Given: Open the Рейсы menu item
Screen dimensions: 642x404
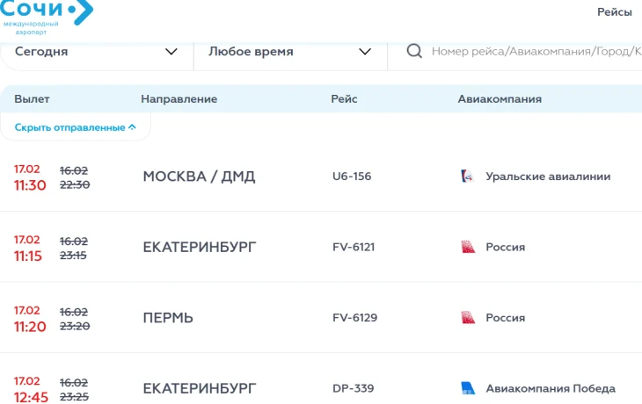Looking at the screenshot, I should 614,12.
